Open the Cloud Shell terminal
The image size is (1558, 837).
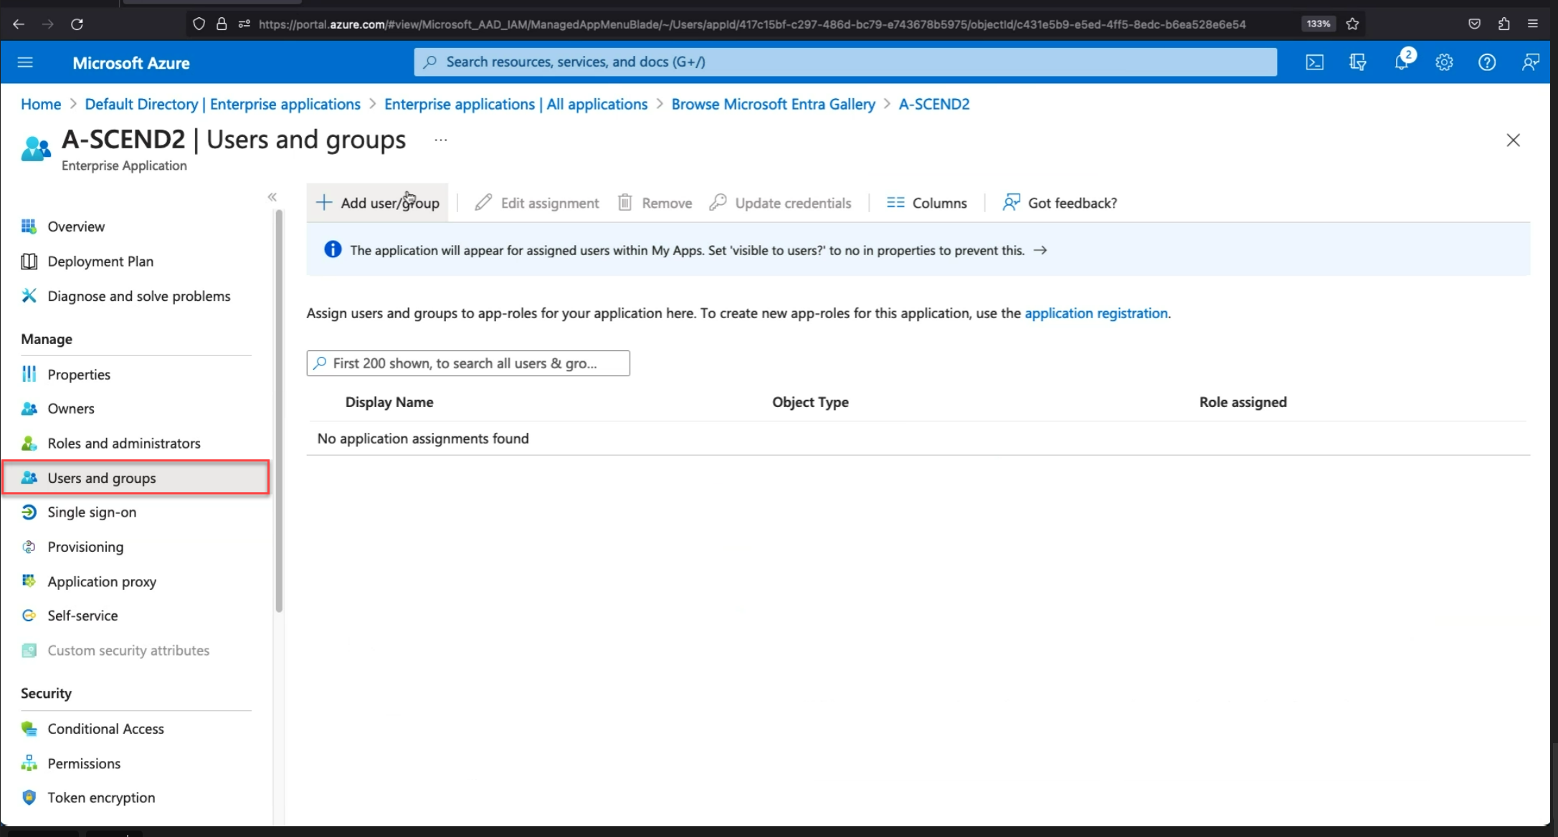pyautogui.click(x=1315, y=62)
